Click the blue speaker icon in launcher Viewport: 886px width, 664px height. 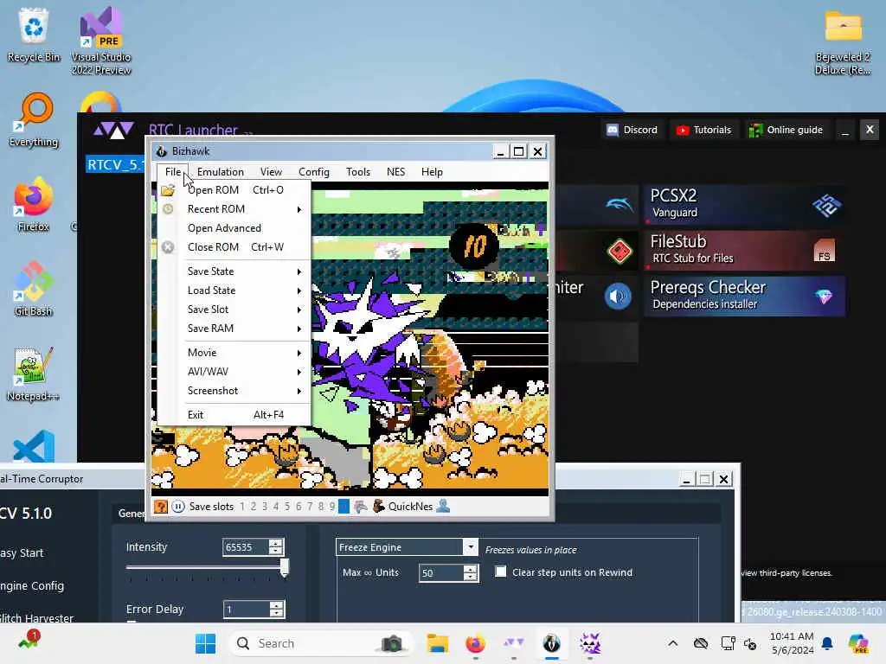click(618, 297)
